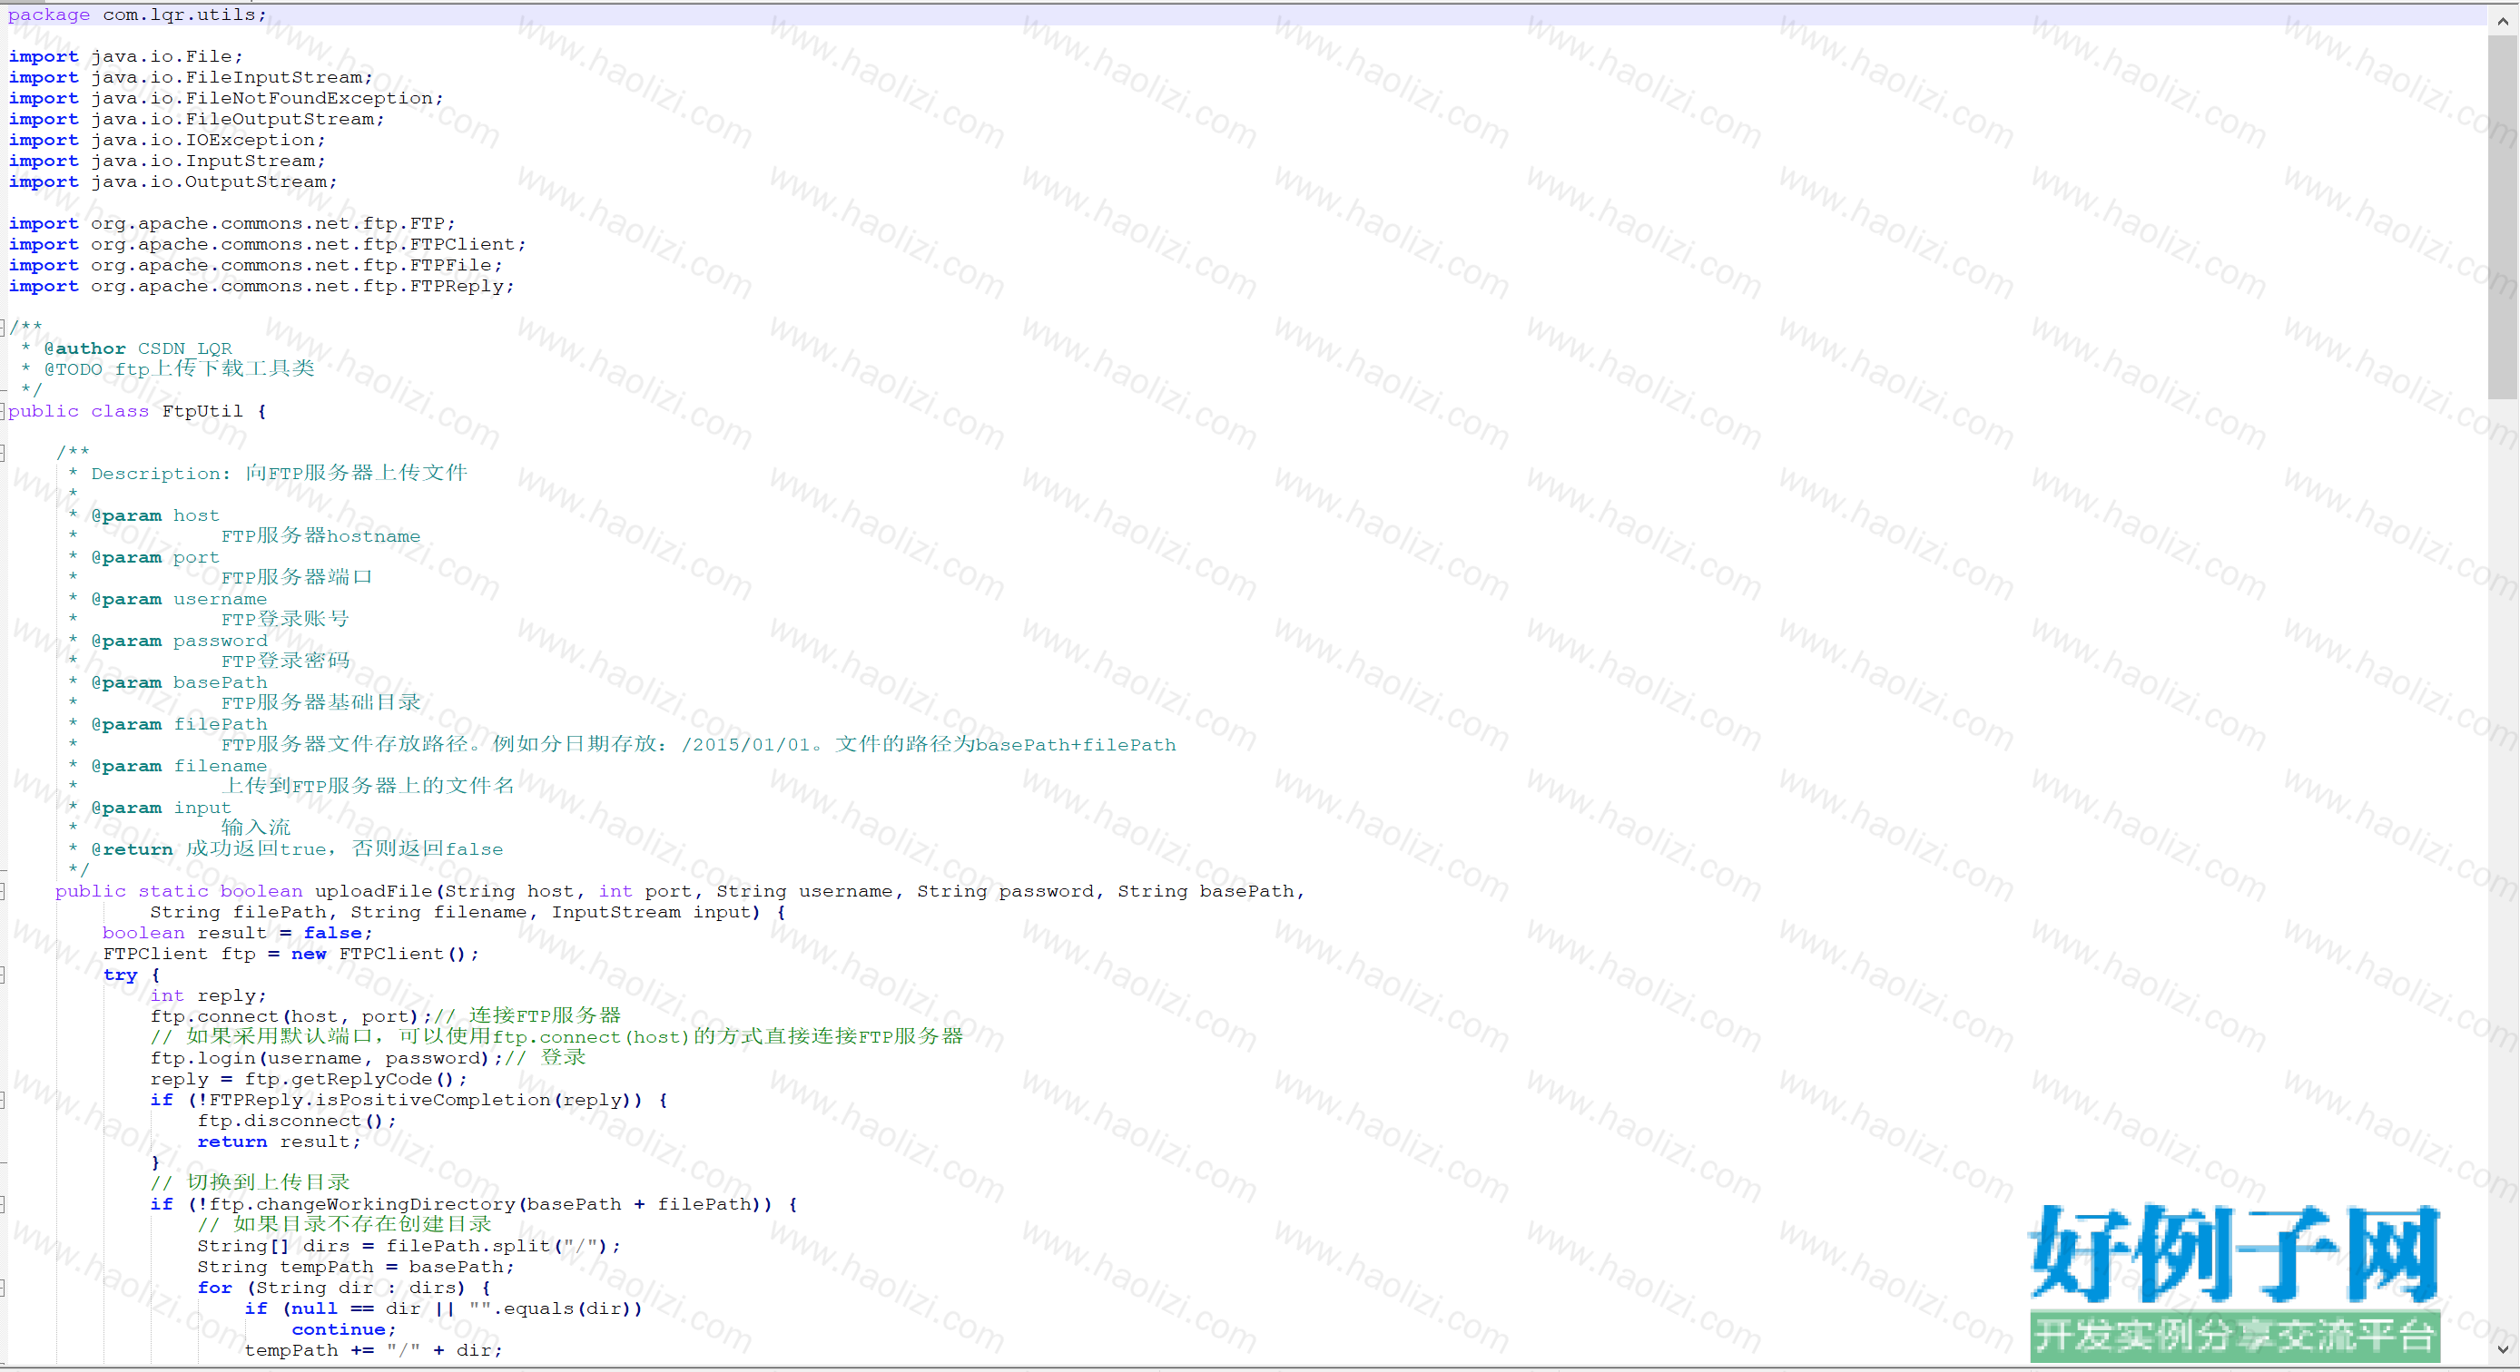Viewport: 2520px width, 1372px height.
Task: Click the import java.io.InputStream line
Action: [167, 161]
